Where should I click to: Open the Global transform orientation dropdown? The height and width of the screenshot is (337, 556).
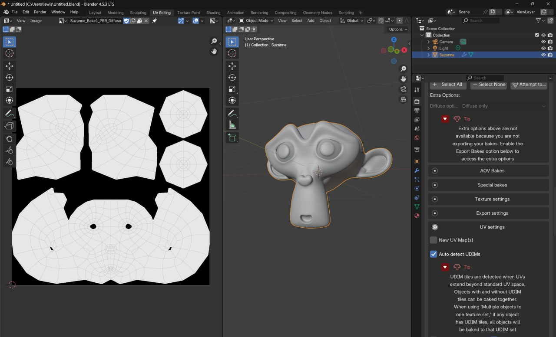click(x=350, y=20)
